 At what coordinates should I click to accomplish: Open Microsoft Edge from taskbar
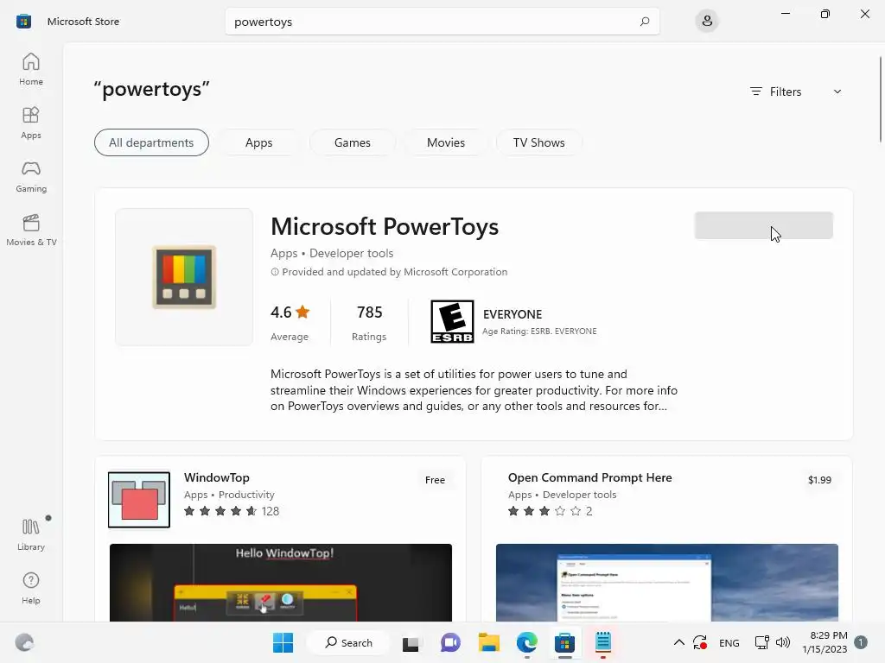(526, 642)
